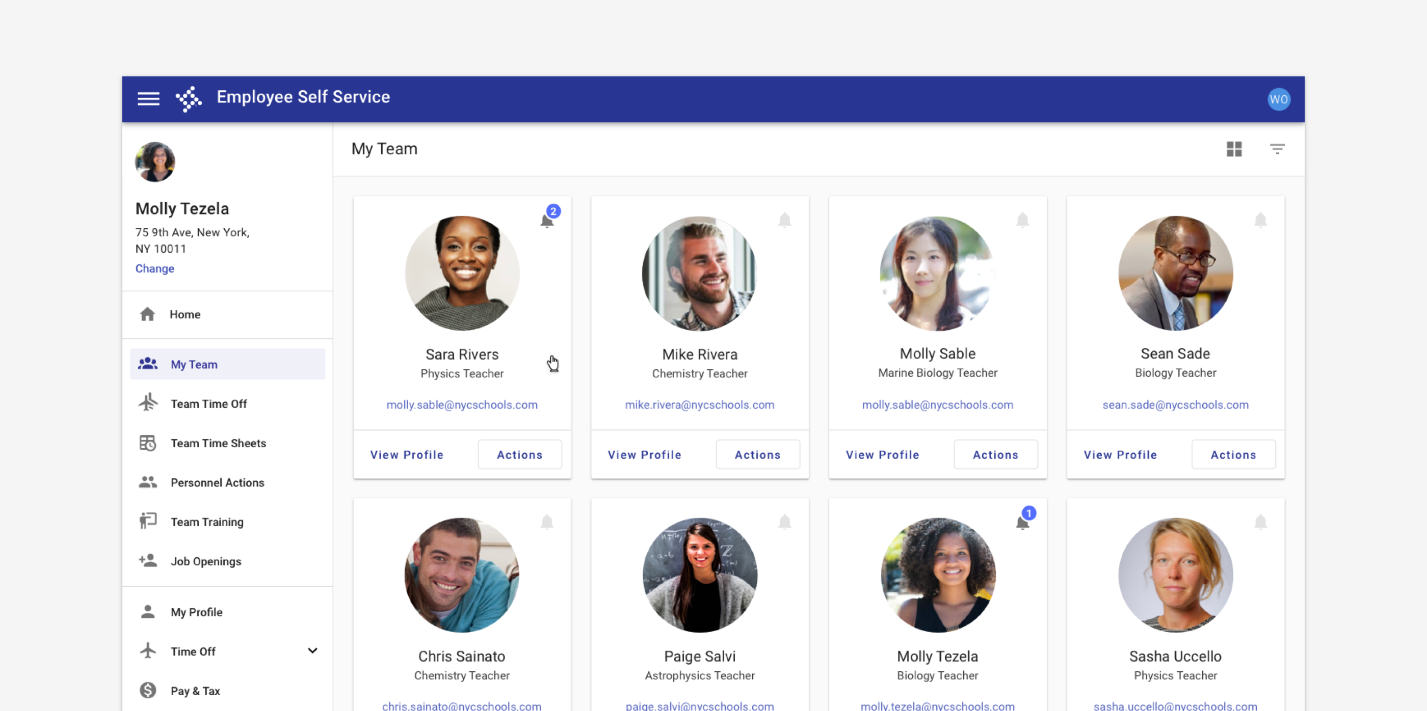Open My Profile page

pos(228,612)
